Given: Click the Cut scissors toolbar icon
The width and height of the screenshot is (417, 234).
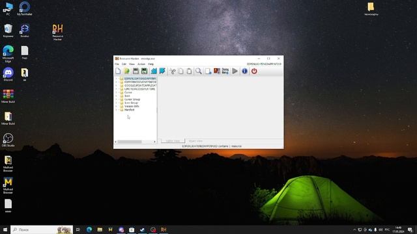Looking at the screenshot, I should click(x=173, y=71).
